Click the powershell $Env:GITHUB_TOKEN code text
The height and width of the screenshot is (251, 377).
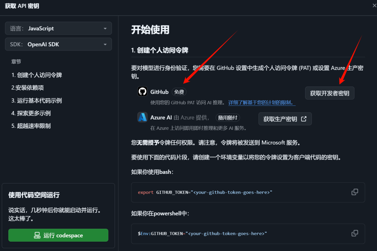click(202, 234)
